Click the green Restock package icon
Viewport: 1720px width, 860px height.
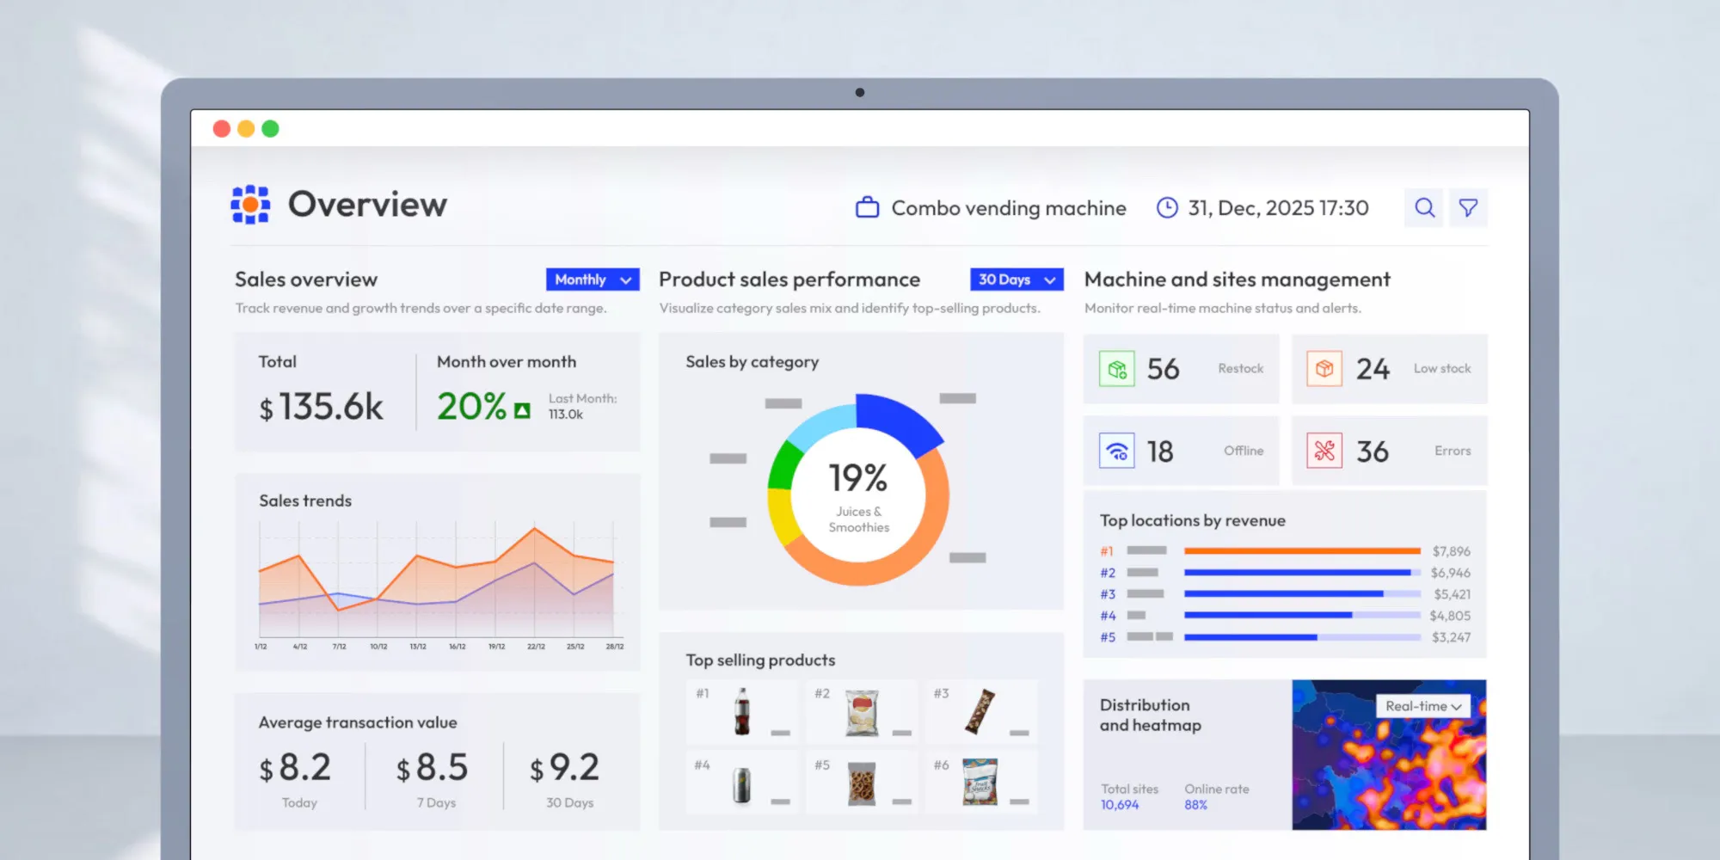click(x=1116, y=369)
